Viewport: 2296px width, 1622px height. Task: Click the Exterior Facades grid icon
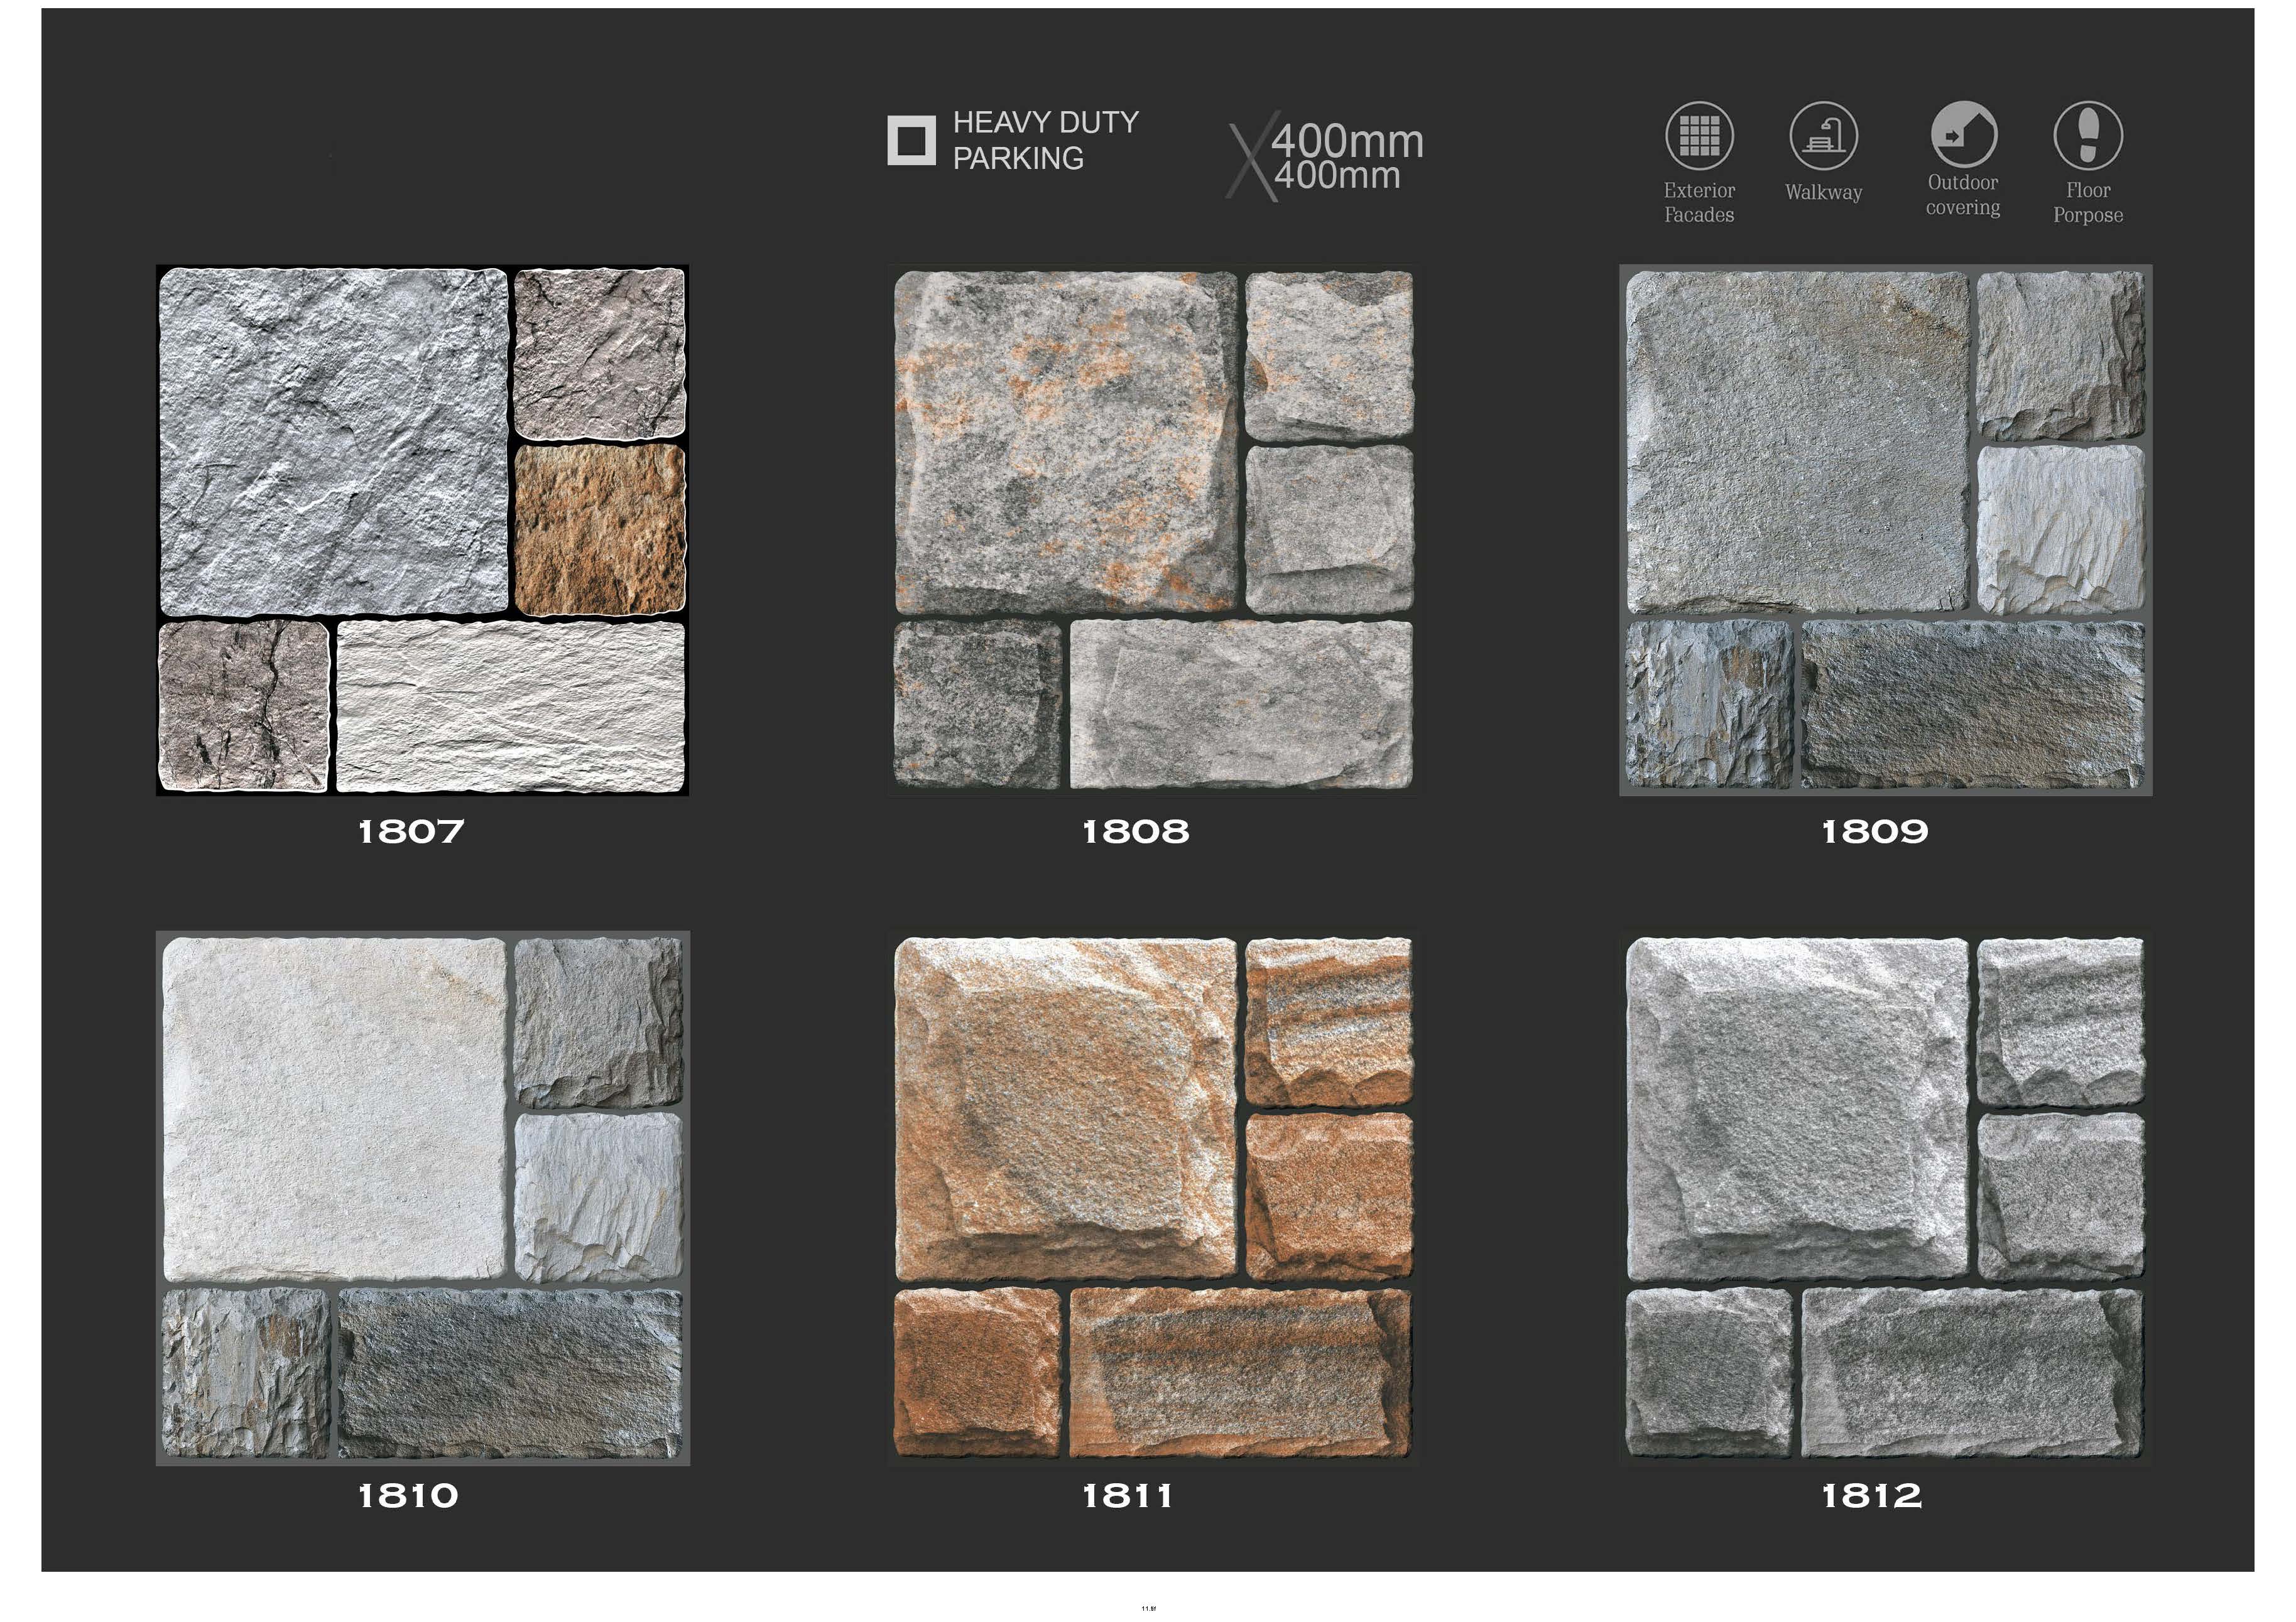click(1699, 136)
